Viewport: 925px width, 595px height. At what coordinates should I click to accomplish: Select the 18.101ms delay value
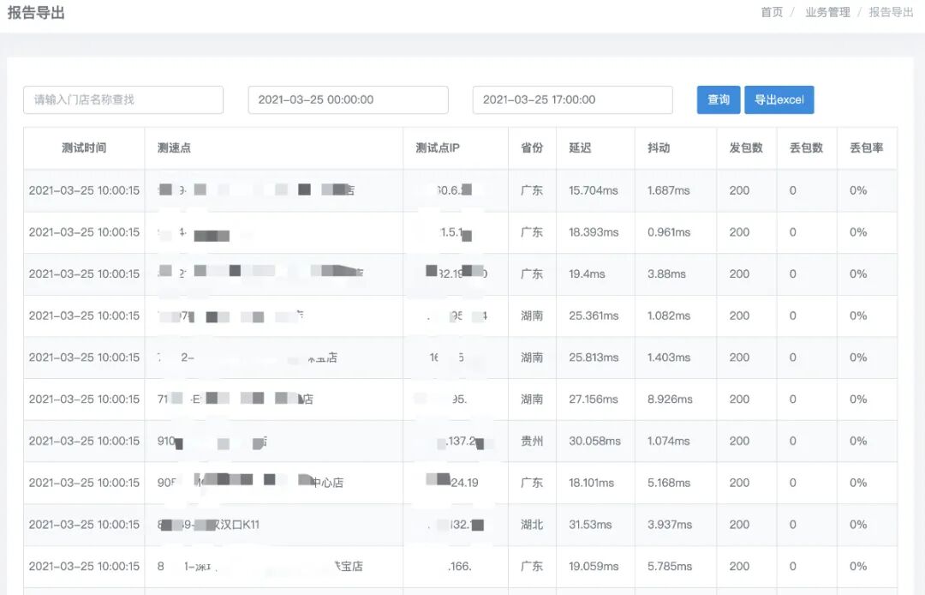[591, 483]
